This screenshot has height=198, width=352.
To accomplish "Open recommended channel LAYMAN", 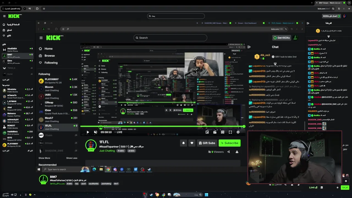I will click(x=17, y=102).
